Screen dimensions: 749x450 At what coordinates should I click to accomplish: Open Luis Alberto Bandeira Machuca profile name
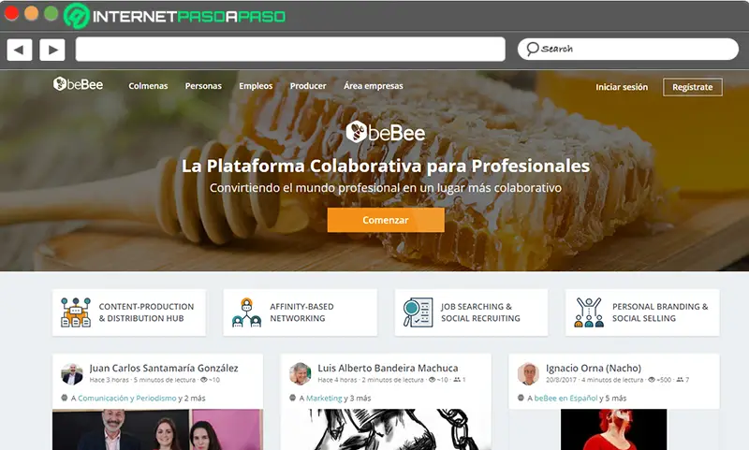(388, 368)
